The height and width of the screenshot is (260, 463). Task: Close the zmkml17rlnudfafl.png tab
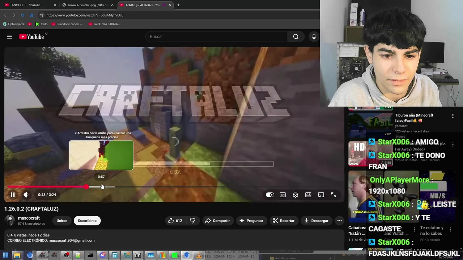click(x=112, y=5)
